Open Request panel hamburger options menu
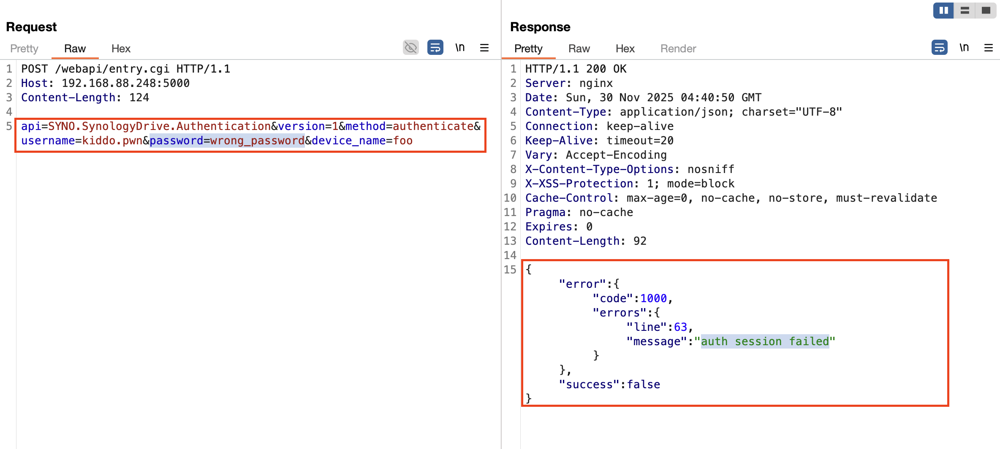1000x449 pixels. click(x=484, y=48)
